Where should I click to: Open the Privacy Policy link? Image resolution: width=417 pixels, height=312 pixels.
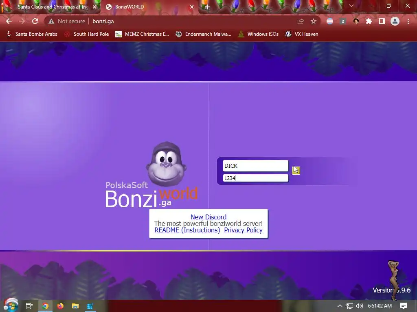[x=244, y=230]
